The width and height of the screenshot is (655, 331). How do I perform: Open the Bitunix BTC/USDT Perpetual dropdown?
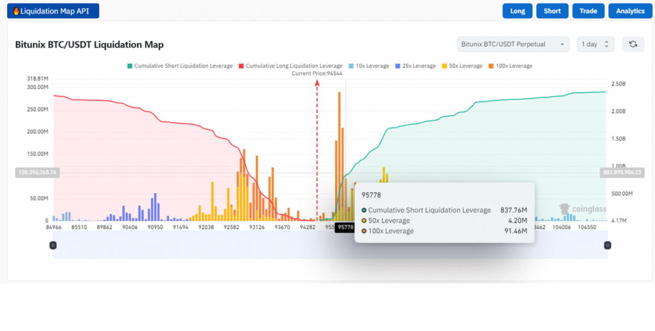pyautogui.click(x=514, y=44)
